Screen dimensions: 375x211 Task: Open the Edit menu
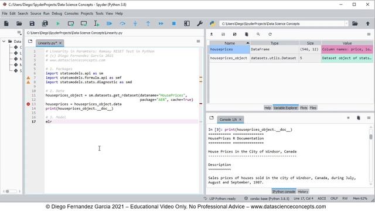[12, 13]
